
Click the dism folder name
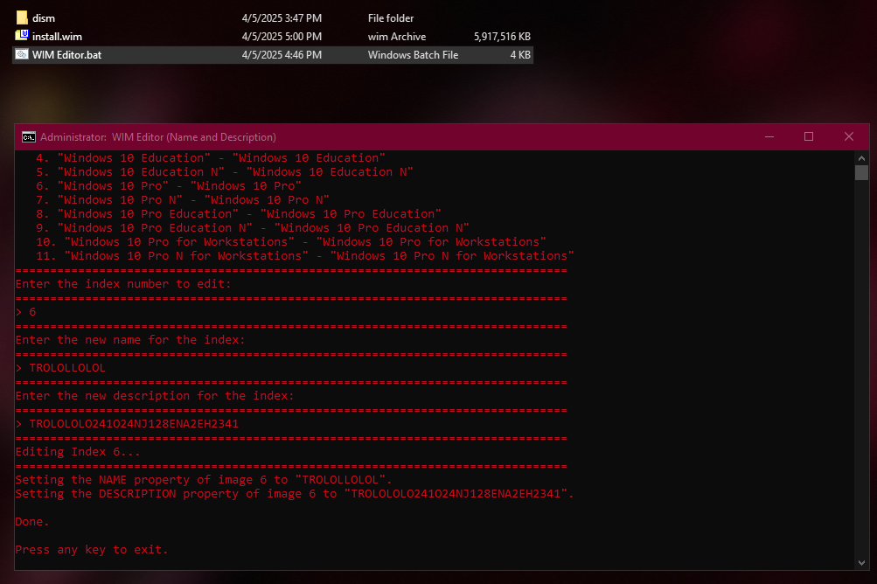44,18
